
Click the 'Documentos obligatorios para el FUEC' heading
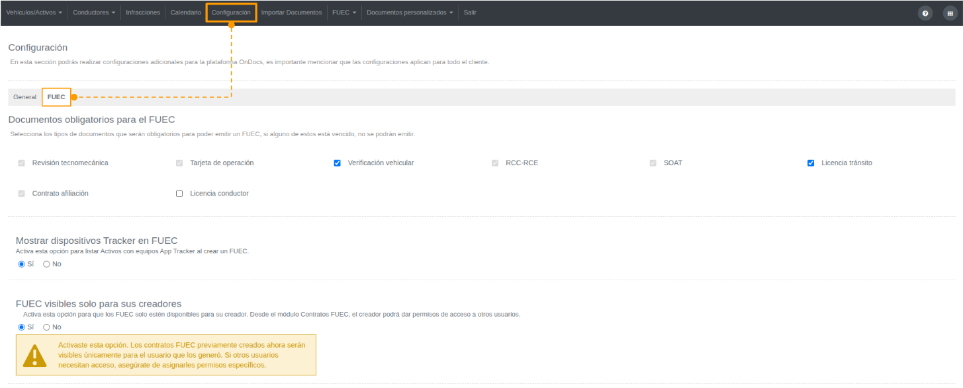[x=91, y=120]
